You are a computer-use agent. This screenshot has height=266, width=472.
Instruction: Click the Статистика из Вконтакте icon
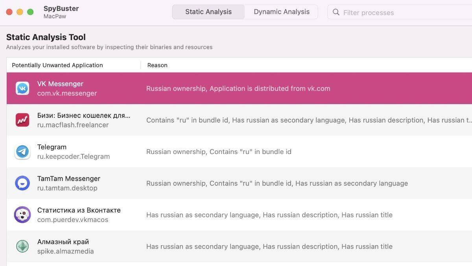point(22,215)
